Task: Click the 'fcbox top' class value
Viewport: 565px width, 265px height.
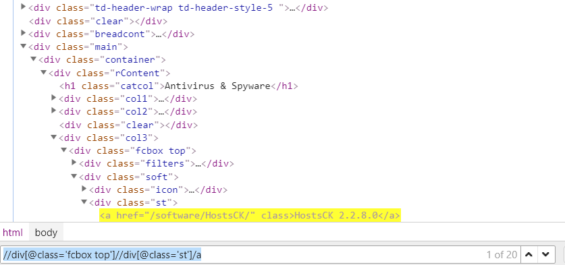Action: pyautogui.click(x=161, y=150)
